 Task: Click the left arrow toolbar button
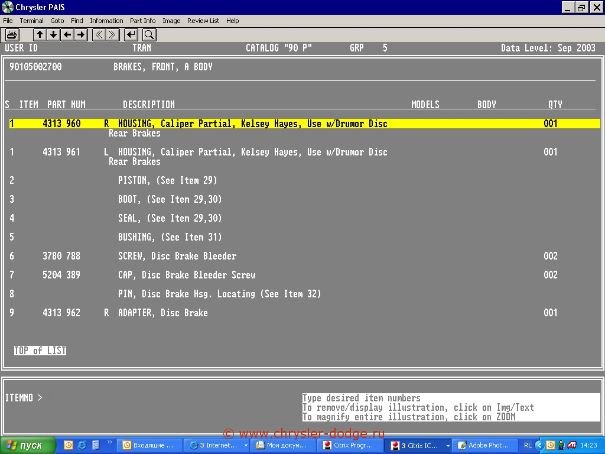tap(67, 35)
